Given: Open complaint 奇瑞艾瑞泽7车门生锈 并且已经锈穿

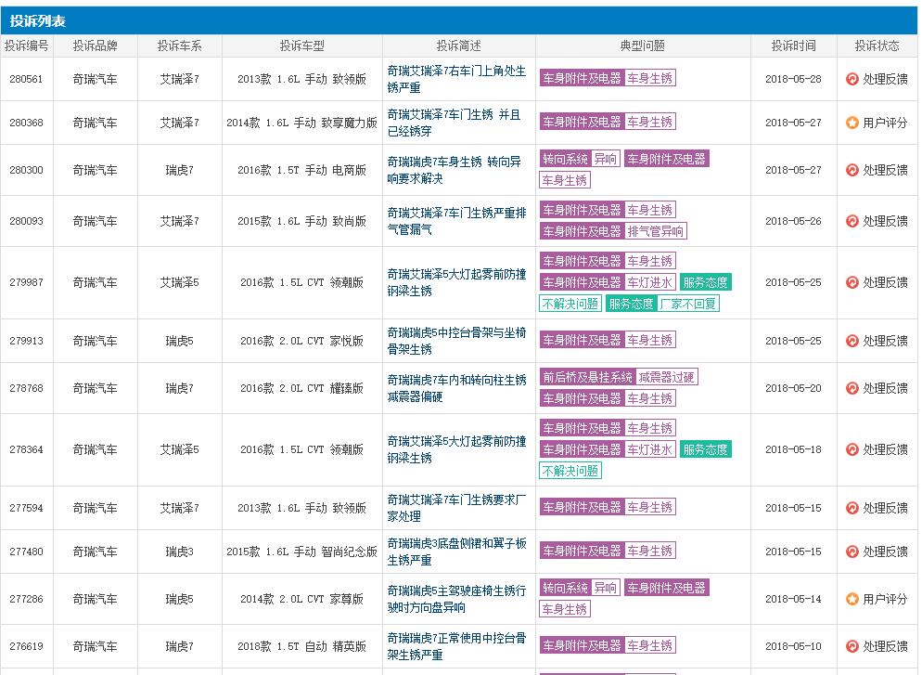Looking at the screenshot, I should [454, 123].
